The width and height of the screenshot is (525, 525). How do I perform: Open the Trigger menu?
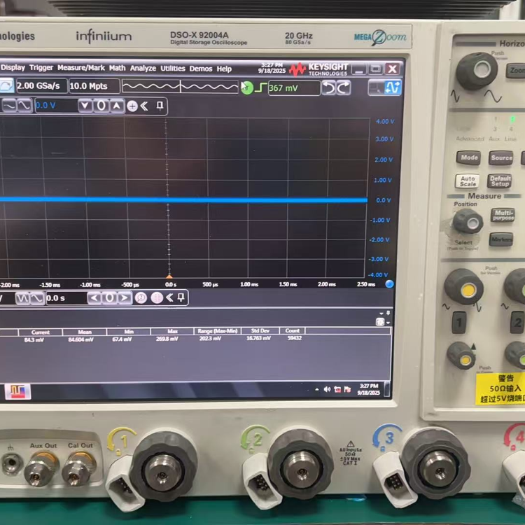[41, 68]
